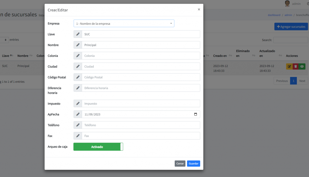Click the pencil icon beside Teléfono field
Image resolution: width=309 pixels, height=177 pixels.
point(78,125)
